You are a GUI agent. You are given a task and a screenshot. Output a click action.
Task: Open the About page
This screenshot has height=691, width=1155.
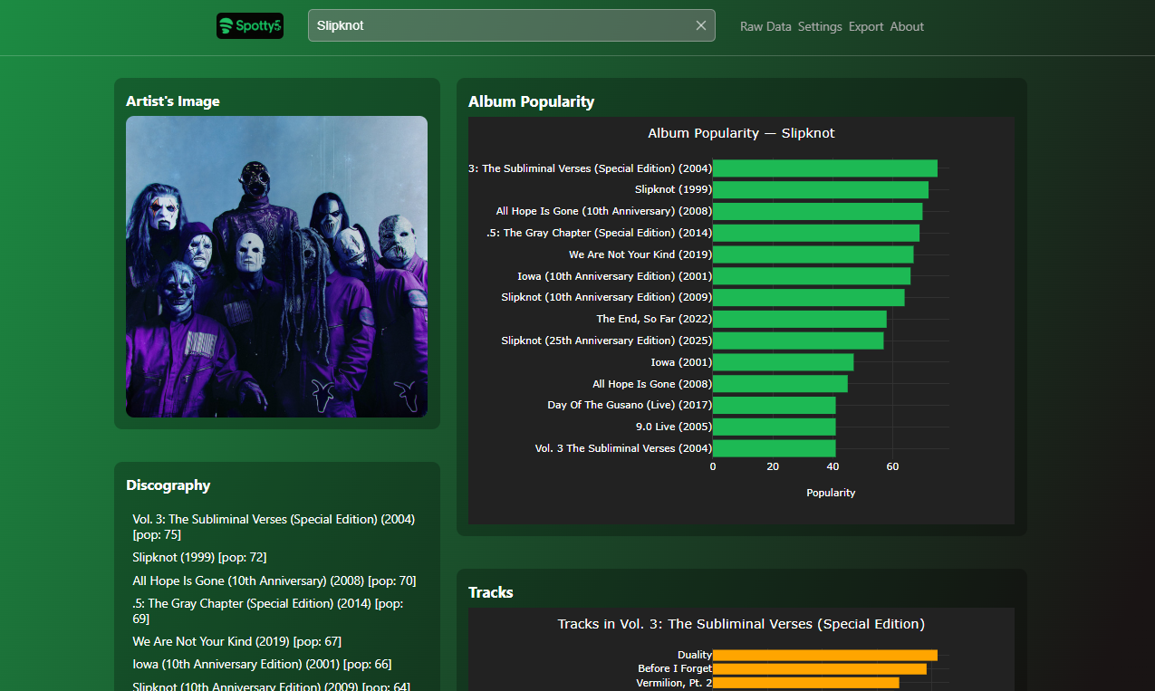click(x=907, y=26)
